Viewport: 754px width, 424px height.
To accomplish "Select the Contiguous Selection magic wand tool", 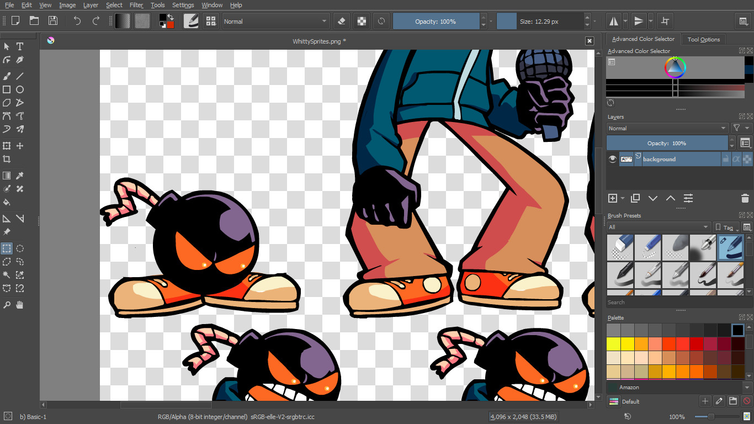I will point(7,275).
